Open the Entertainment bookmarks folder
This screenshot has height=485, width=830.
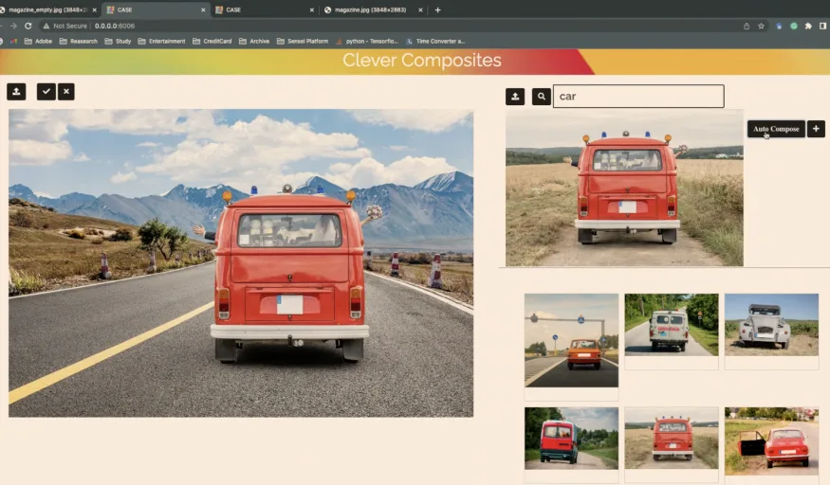(161, 41)
